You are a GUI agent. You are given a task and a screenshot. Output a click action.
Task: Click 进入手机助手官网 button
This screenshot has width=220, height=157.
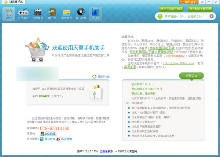171,9
